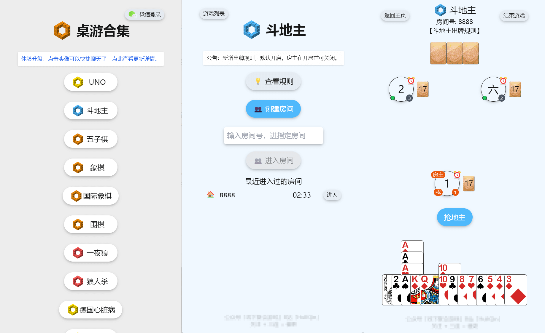The image size is (545, 333).
Task: Click the red cube icon beside 一夜狼
Action: coord(78,253)
